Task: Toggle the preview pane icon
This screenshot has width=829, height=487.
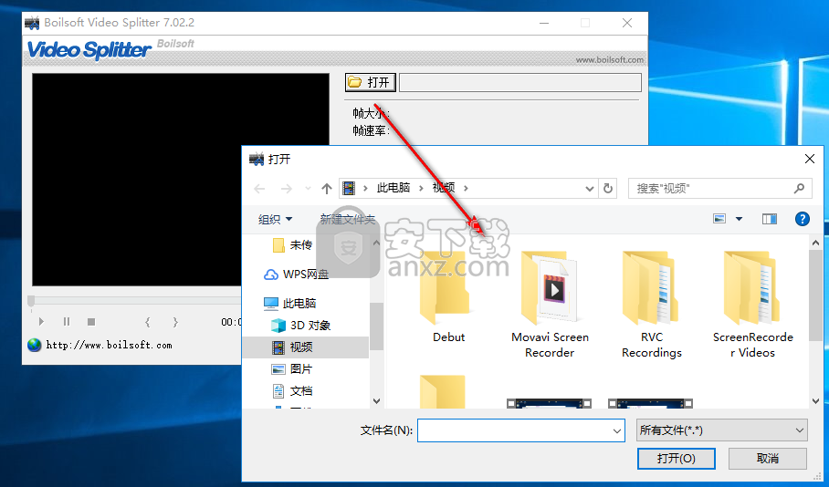Action: pos(770,219)
